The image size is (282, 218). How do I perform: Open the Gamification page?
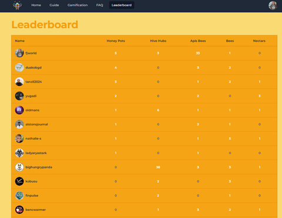[x=78, y=5]
